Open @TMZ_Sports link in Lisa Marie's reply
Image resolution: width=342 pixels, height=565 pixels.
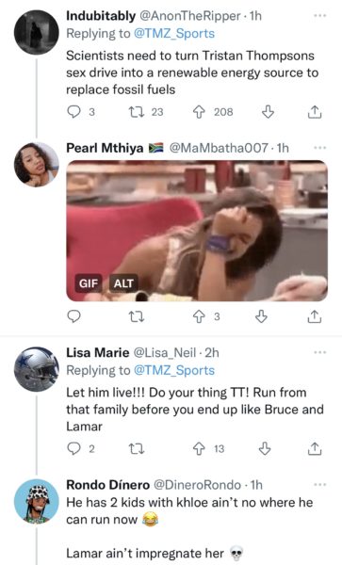174,370
